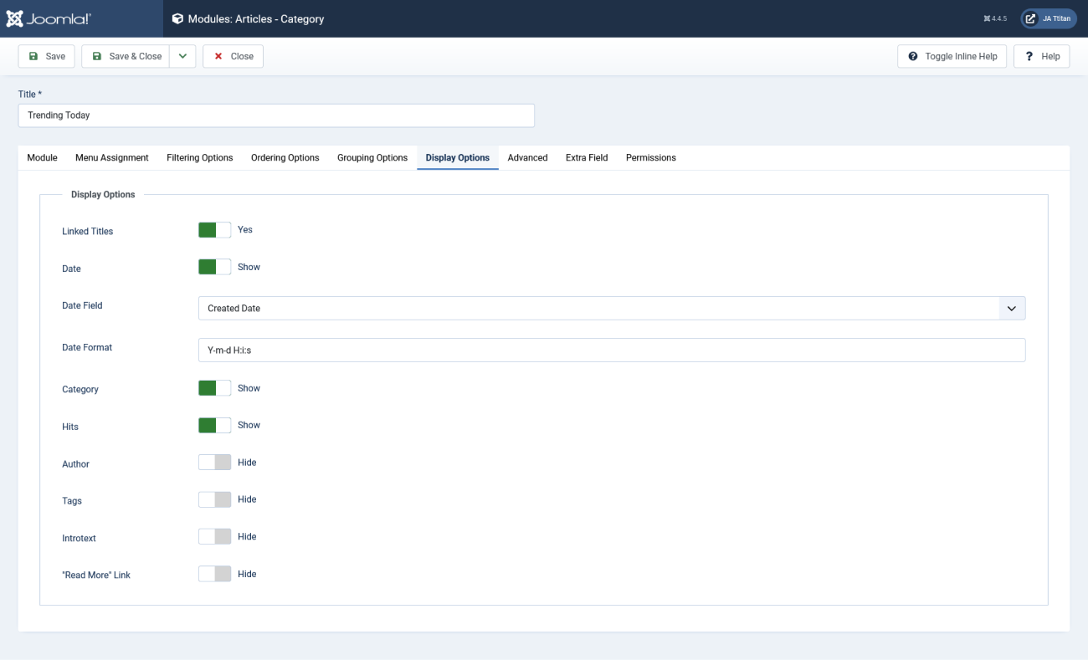
Task: Toggle the Linked Titles switch
Action: coord(214,230)
